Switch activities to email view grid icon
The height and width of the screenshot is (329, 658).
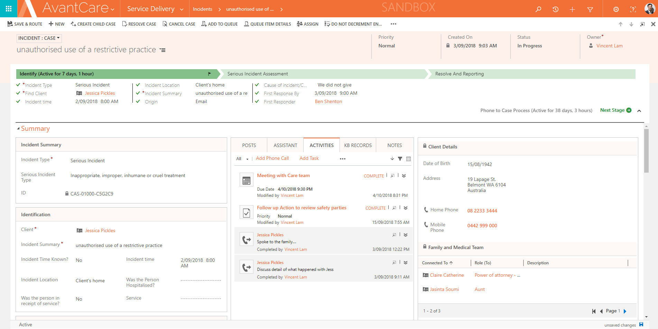409,158
